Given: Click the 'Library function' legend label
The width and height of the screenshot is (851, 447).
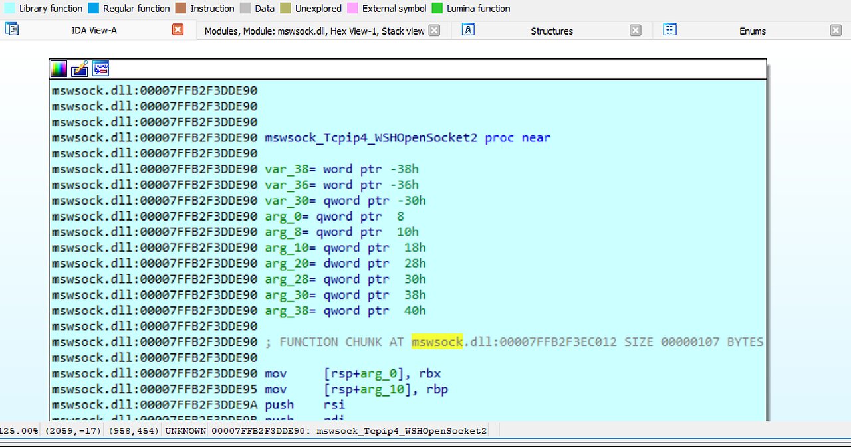Looking at the screenshot, I should [x=51, y=9].
